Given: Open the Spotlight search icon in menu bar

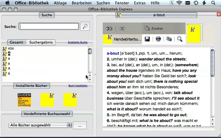Looking at the screenshot, I should [213, 3].
